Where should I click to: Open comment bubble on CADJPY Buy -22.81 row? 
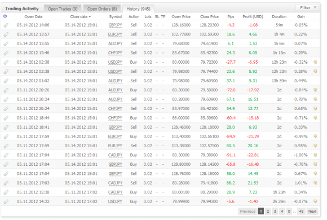pyautogui.click(x=315, y=155)
